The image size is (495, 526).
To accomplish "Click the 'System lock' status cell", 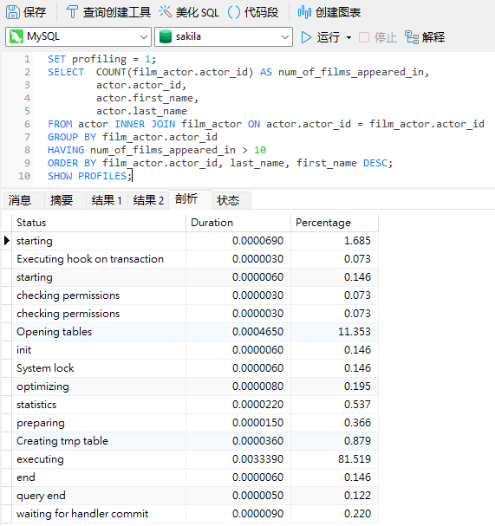I will pyautogui.click(x=99, y=368).
